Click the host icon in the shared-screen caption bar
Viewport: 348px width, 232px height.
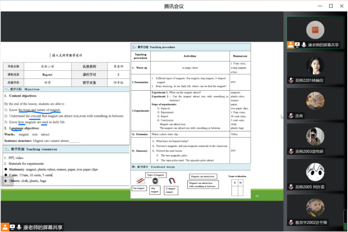5,227
